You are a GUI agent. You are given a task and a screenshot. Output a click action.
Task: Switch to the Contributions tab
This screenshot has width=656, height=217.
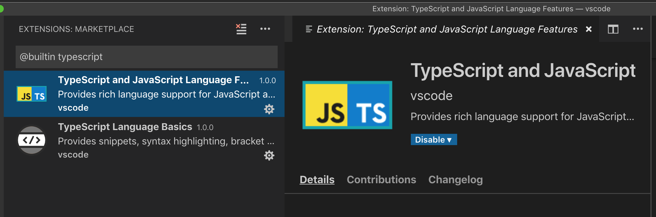click(381, 180)
